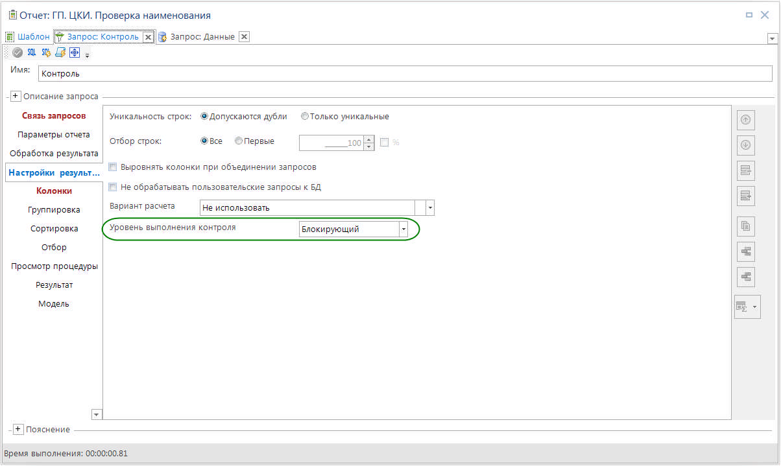This screenshot has width=781, height=466.
Task: Switch to the 'Запрос: Данные' tab
Action: tap(202, 37)
